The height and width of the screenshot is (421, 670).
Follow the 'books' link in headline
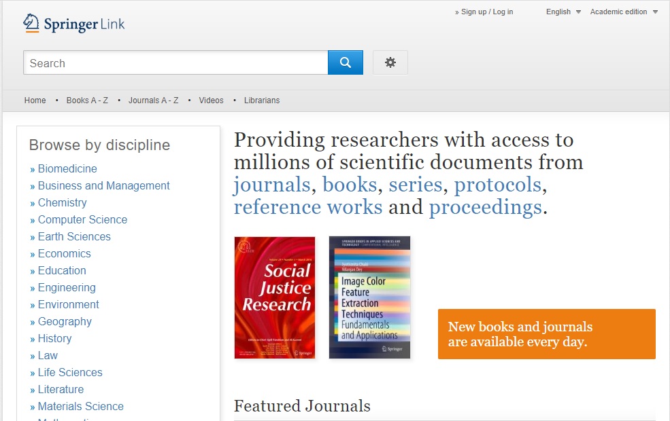coord(350,185)
